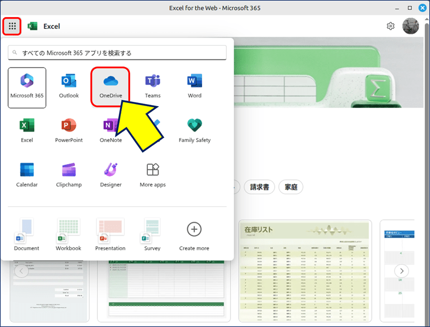Create a new Excel Workbook
Screen dimensions: 430x327
(x=69, y=235)
